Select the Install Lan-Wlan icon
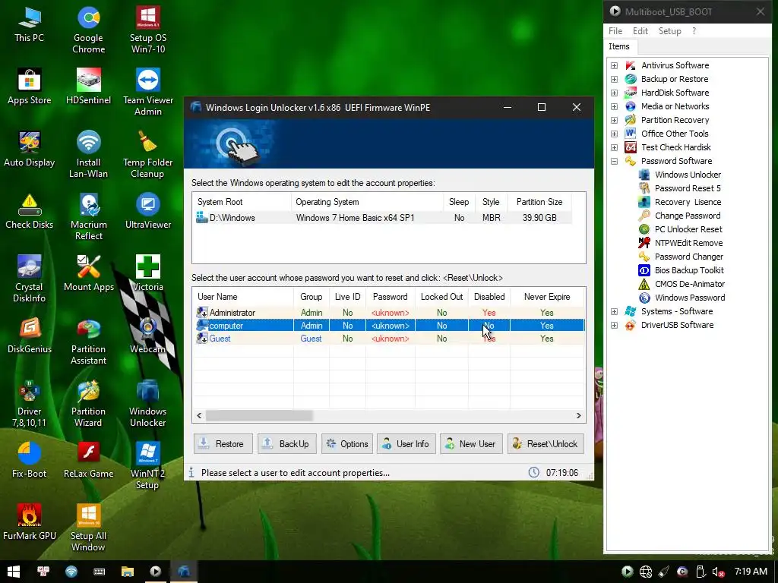The width and height of the screenshot is (778, 583). (88, 155)
